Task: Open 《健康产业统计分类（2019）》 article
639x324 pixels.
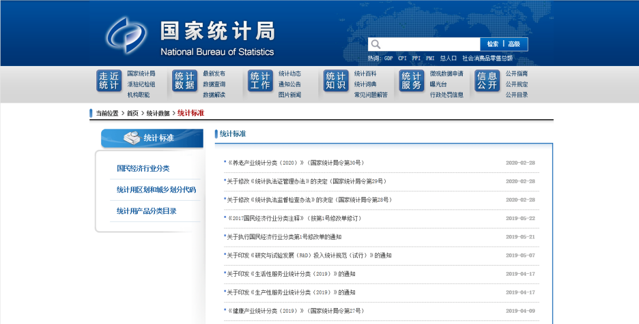Action: click(295, 310)
